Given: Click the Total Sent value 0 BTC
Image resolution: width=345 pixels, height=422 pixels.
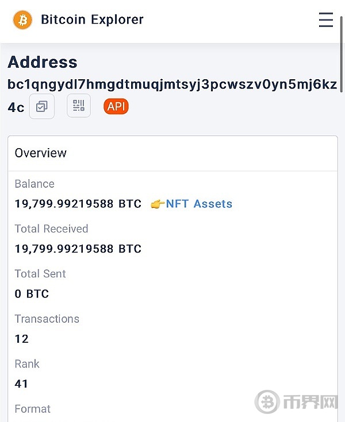Looking at the screenshot, I should 32,294.
